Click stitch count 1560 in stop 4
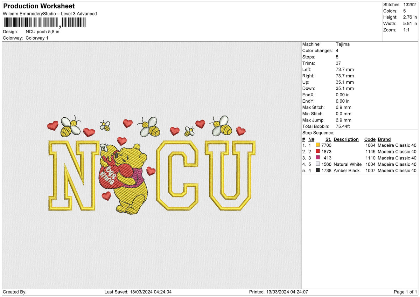The width and height of the screenshot is (420, 297). click(x=327, y=164)
